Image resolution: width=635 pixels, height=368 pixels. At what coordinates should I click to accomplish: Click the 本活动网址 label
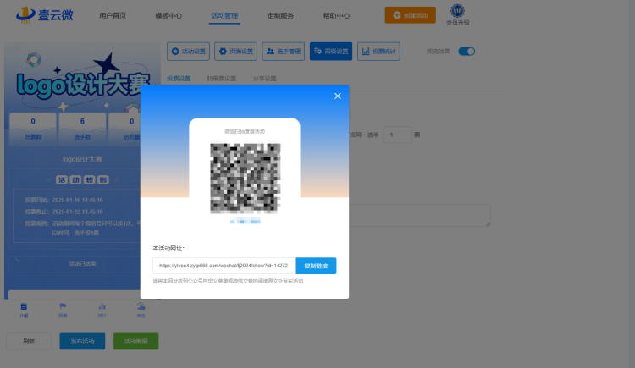168,248
